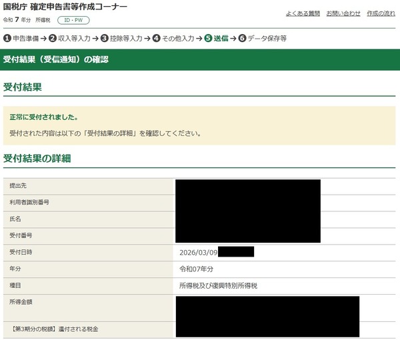Click the 受付結果の詳細 instruction sentence
Image resolution: width=400 pixels, height=340 pixels.
(x=105, y=133)
